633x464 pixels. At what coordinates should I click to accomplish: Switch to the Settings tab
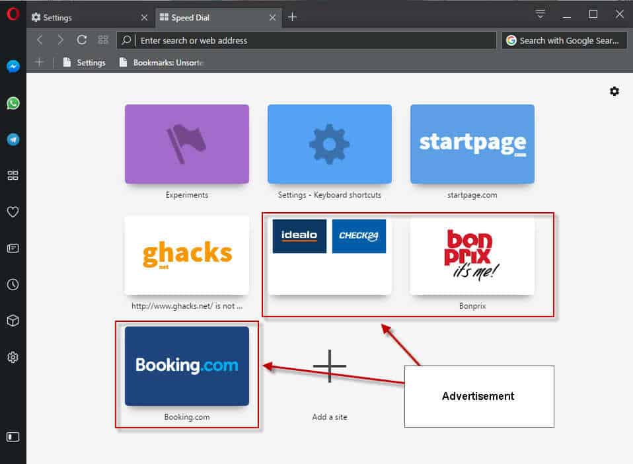[89, 17]
